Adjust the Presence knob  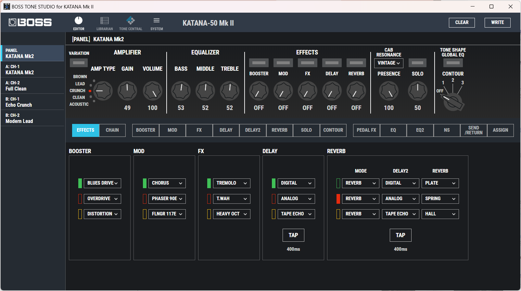point(389,91)
